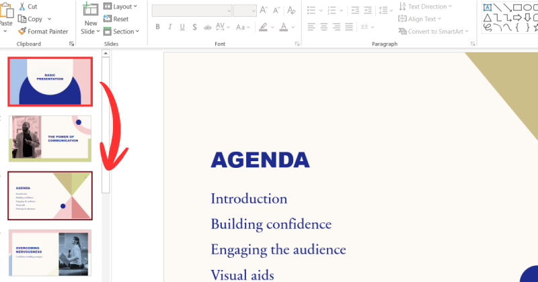This screenshot has height=282, width=538.
Task: Open the font name combo box
Action: point(192,11)
